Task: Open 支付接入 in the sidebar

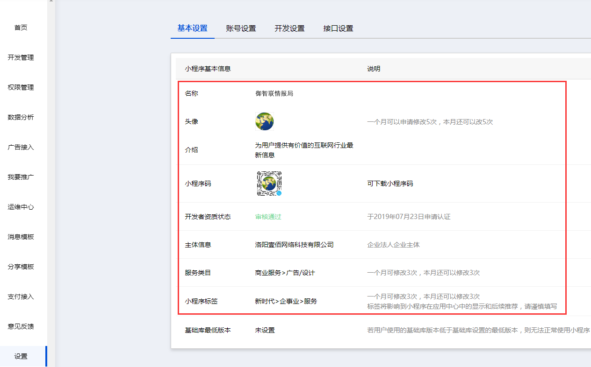Action: (x=21, y=296)
